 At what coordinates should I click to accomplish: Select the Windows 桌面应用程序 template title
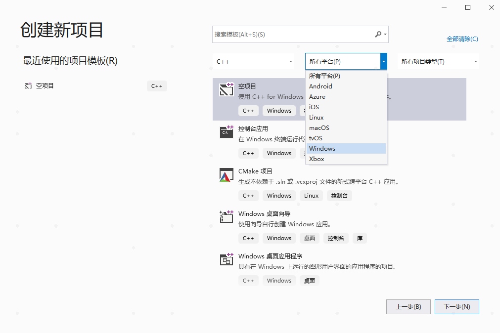tap(271, 256)
